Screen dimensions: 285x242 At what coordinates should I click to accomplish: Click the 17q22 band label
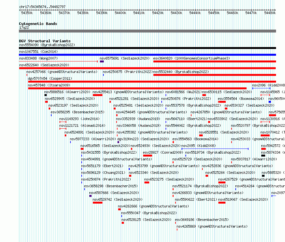click(x=24, y=28)
